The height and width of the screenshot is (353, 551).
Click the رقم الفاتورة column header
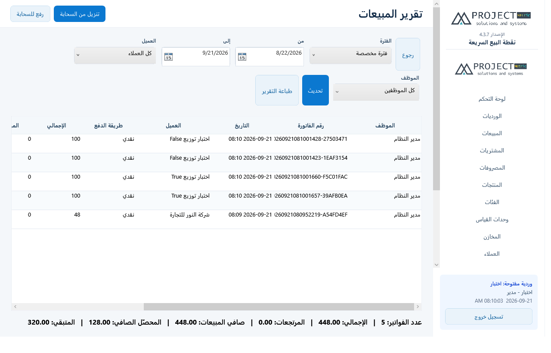pos(310,126)
